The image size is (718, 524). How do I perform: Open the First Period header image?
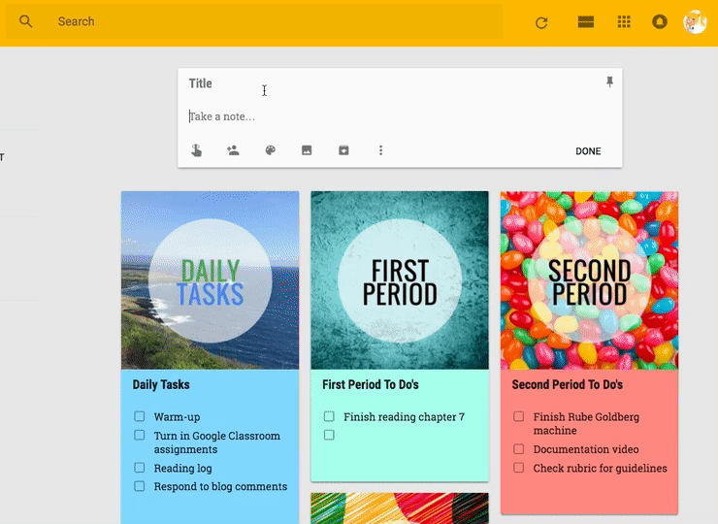(400, 280)
